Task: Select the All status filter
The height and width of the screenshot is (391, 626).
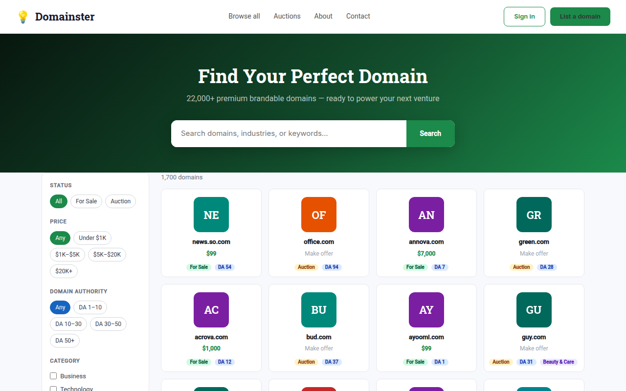Action: (59, 201)
